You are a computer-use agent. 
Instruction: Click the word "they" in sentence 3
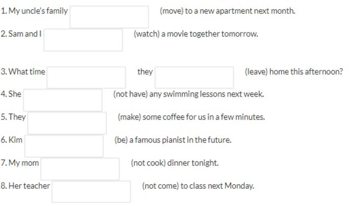(145, 71)
